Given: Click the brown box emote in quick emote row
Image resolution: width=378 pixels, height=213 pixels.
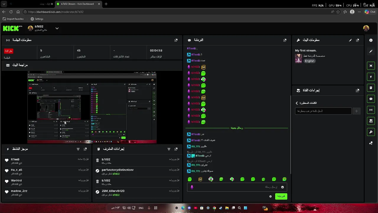Looking at the screenshot, I should [200, 179].
